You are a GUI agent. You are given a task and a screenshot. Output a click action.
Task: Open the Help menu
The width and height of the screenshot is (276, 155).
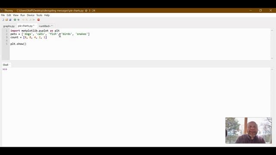click(47, 15)
